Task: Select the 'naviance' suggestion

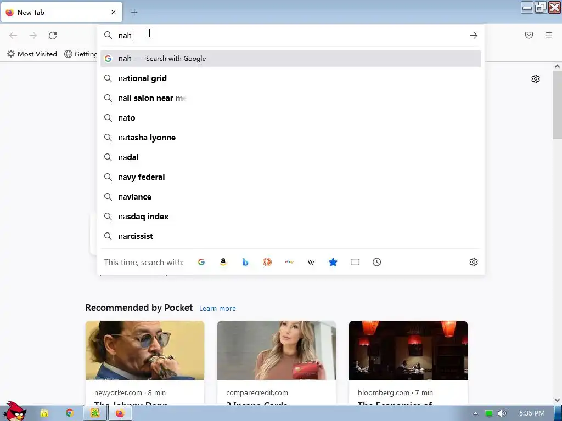Action: [291, 197]
